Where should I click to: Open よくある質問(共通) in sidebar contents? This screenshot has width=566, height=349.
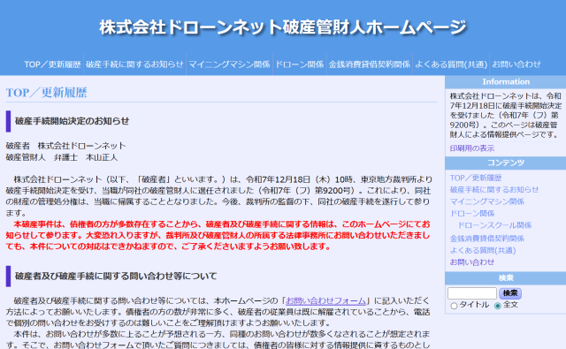coord(483,250)
